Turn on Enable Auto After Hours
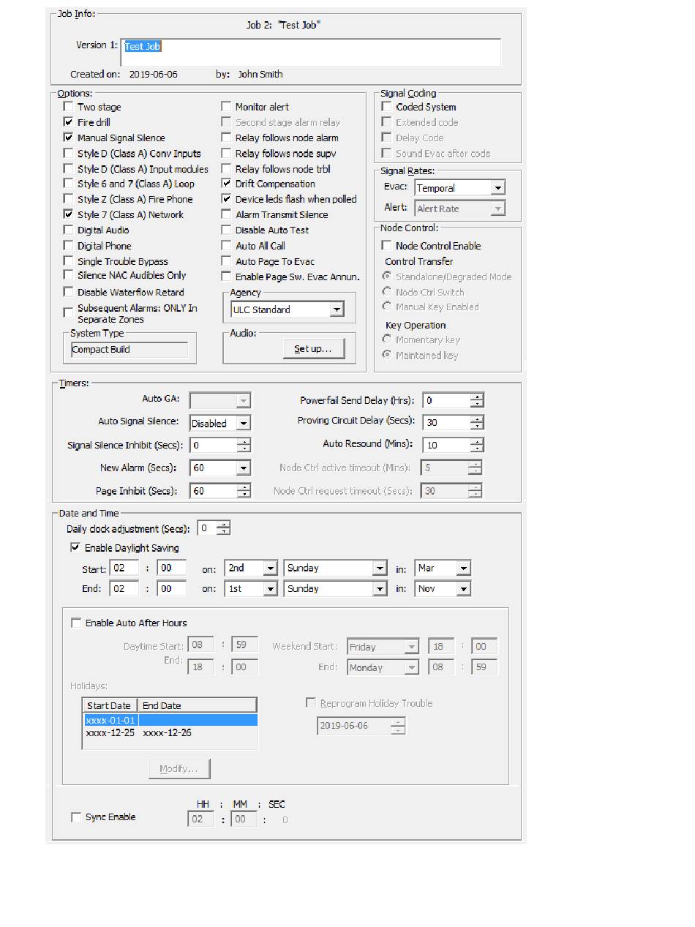This screenshot has width=695, height=927. (76, 623)
